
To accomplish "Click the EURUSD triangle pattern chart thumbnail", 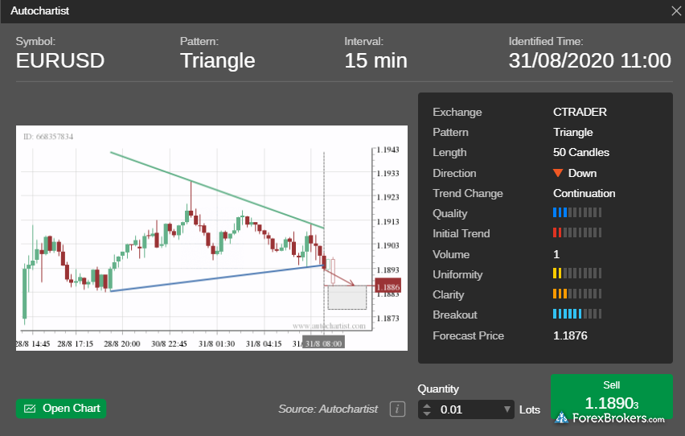I will [212, 238].
